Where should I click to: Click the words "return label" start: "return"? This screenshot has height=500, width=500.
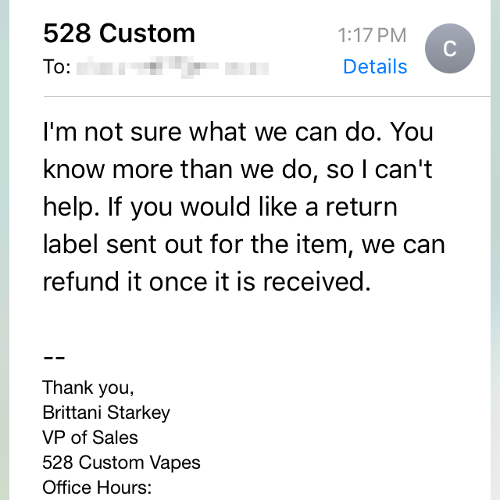pos(362,207)
